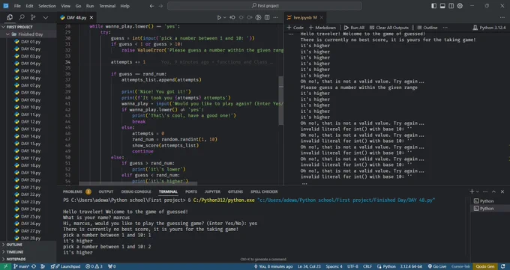Switch to the SPELL CHECKER tab

click(x=264, y=191)
